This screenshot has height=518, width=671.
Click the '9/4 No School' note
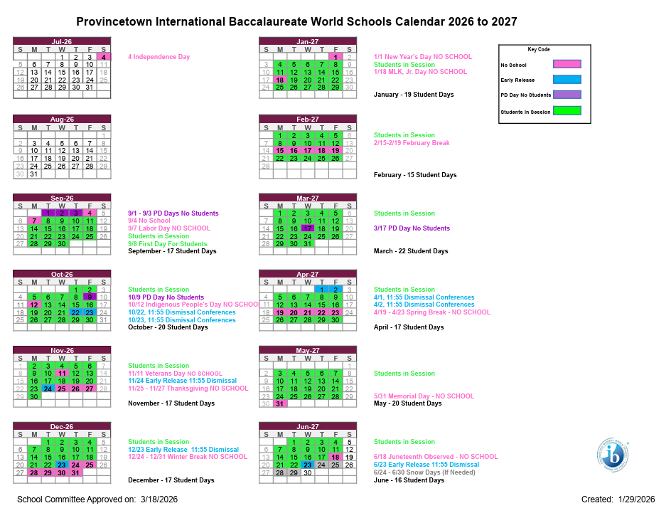point(149,221)
